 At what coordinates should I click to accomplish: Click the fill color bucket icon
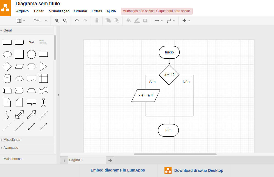pyautogui.click(x=128, y=20)
